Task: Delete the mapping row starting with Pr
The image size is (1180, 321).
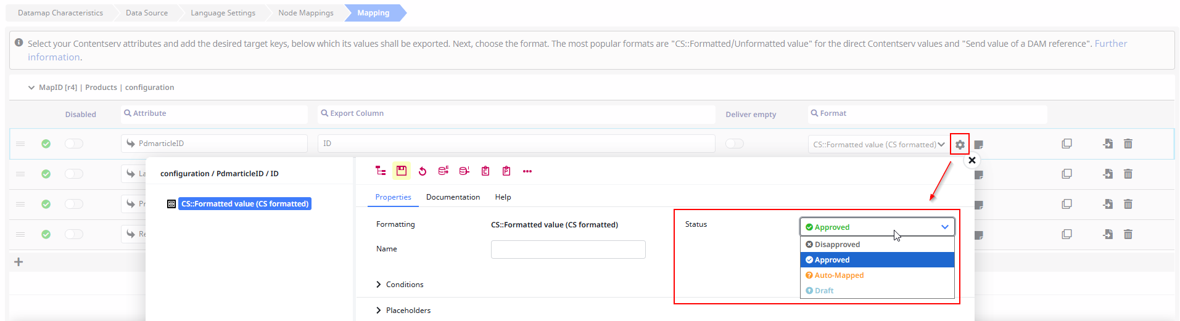Action: pyautogui.click(x=1128, y=204)
